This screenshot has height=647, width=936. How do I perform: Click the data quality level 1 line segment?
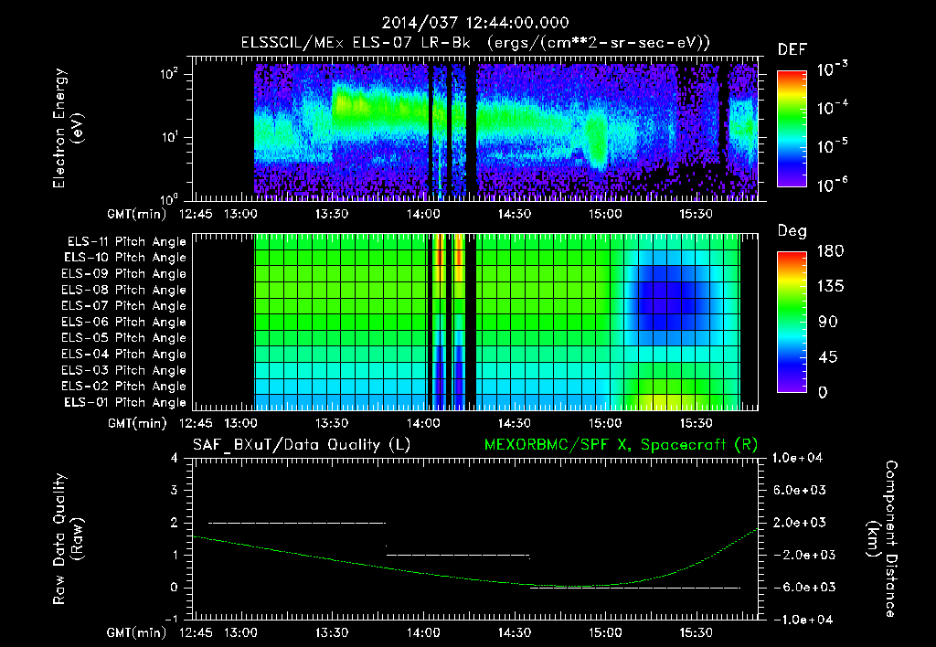click(458, 555)
